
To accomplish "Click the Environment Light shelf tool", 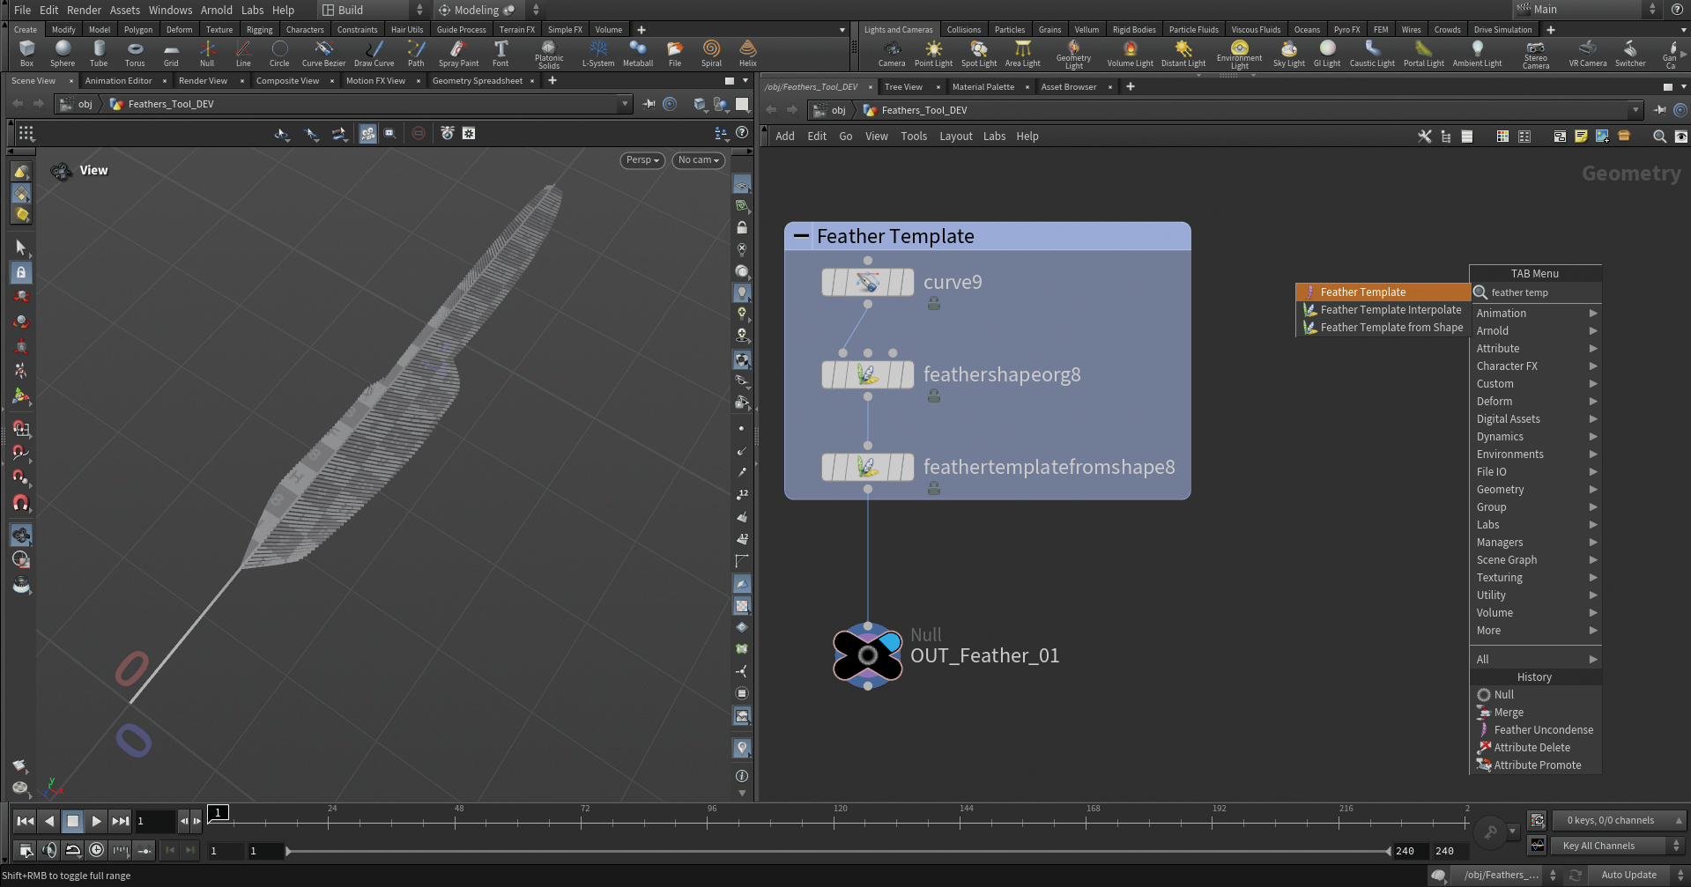I will (1239, 54).
